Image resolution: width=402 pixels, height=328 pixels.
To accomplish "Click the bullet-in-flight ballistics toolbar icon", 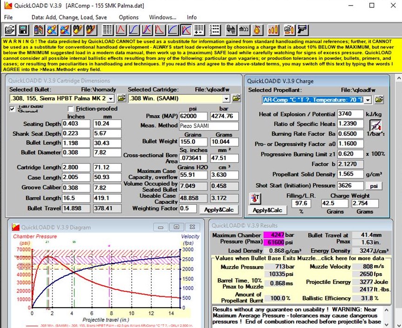I will coord(244,30).
